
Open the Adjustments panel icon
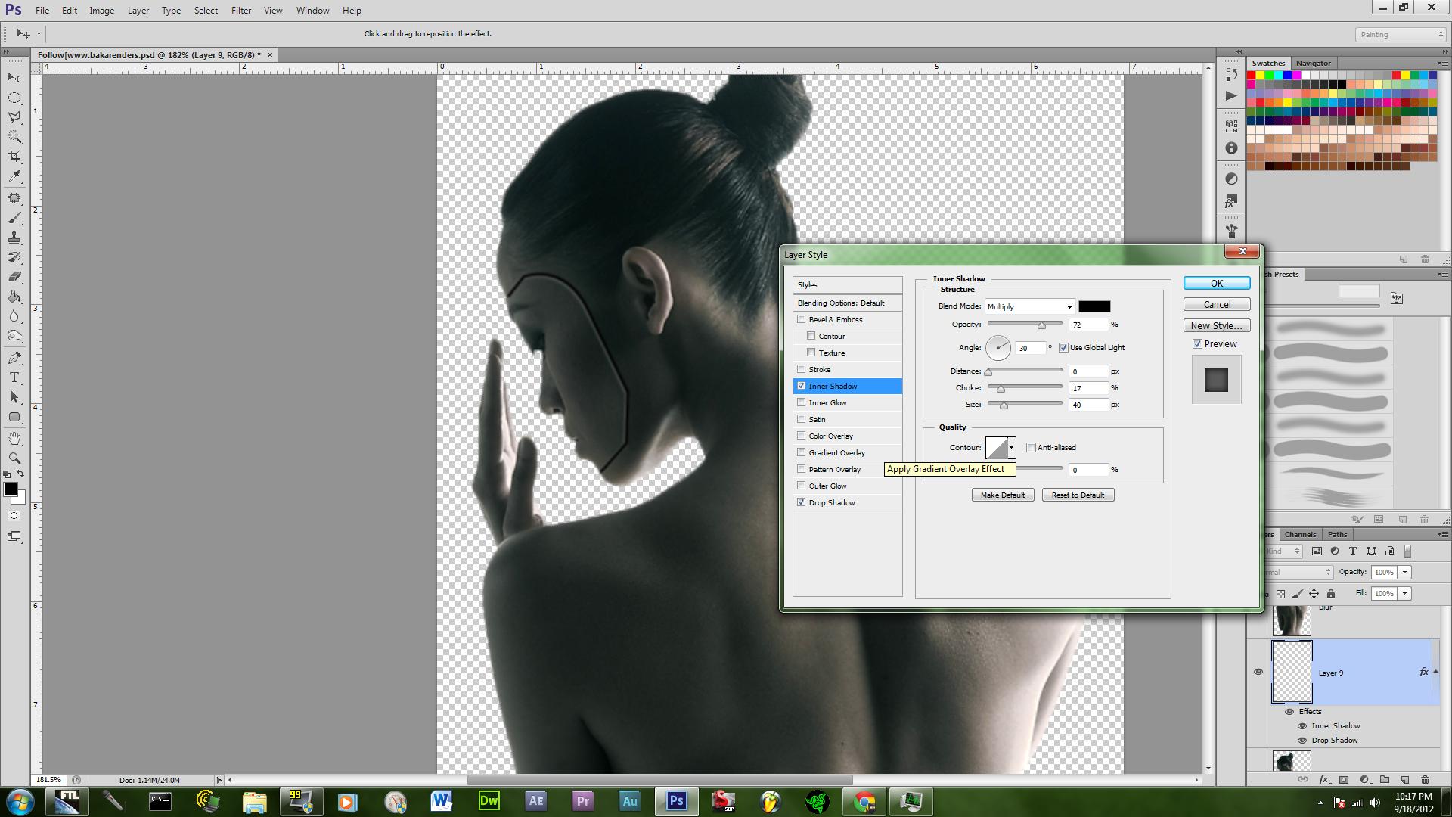point(1231,179)
